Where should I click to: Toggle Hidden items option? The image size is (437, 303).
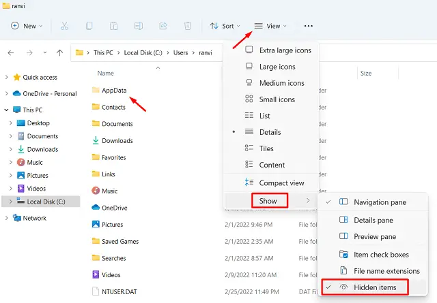(373, 287)
